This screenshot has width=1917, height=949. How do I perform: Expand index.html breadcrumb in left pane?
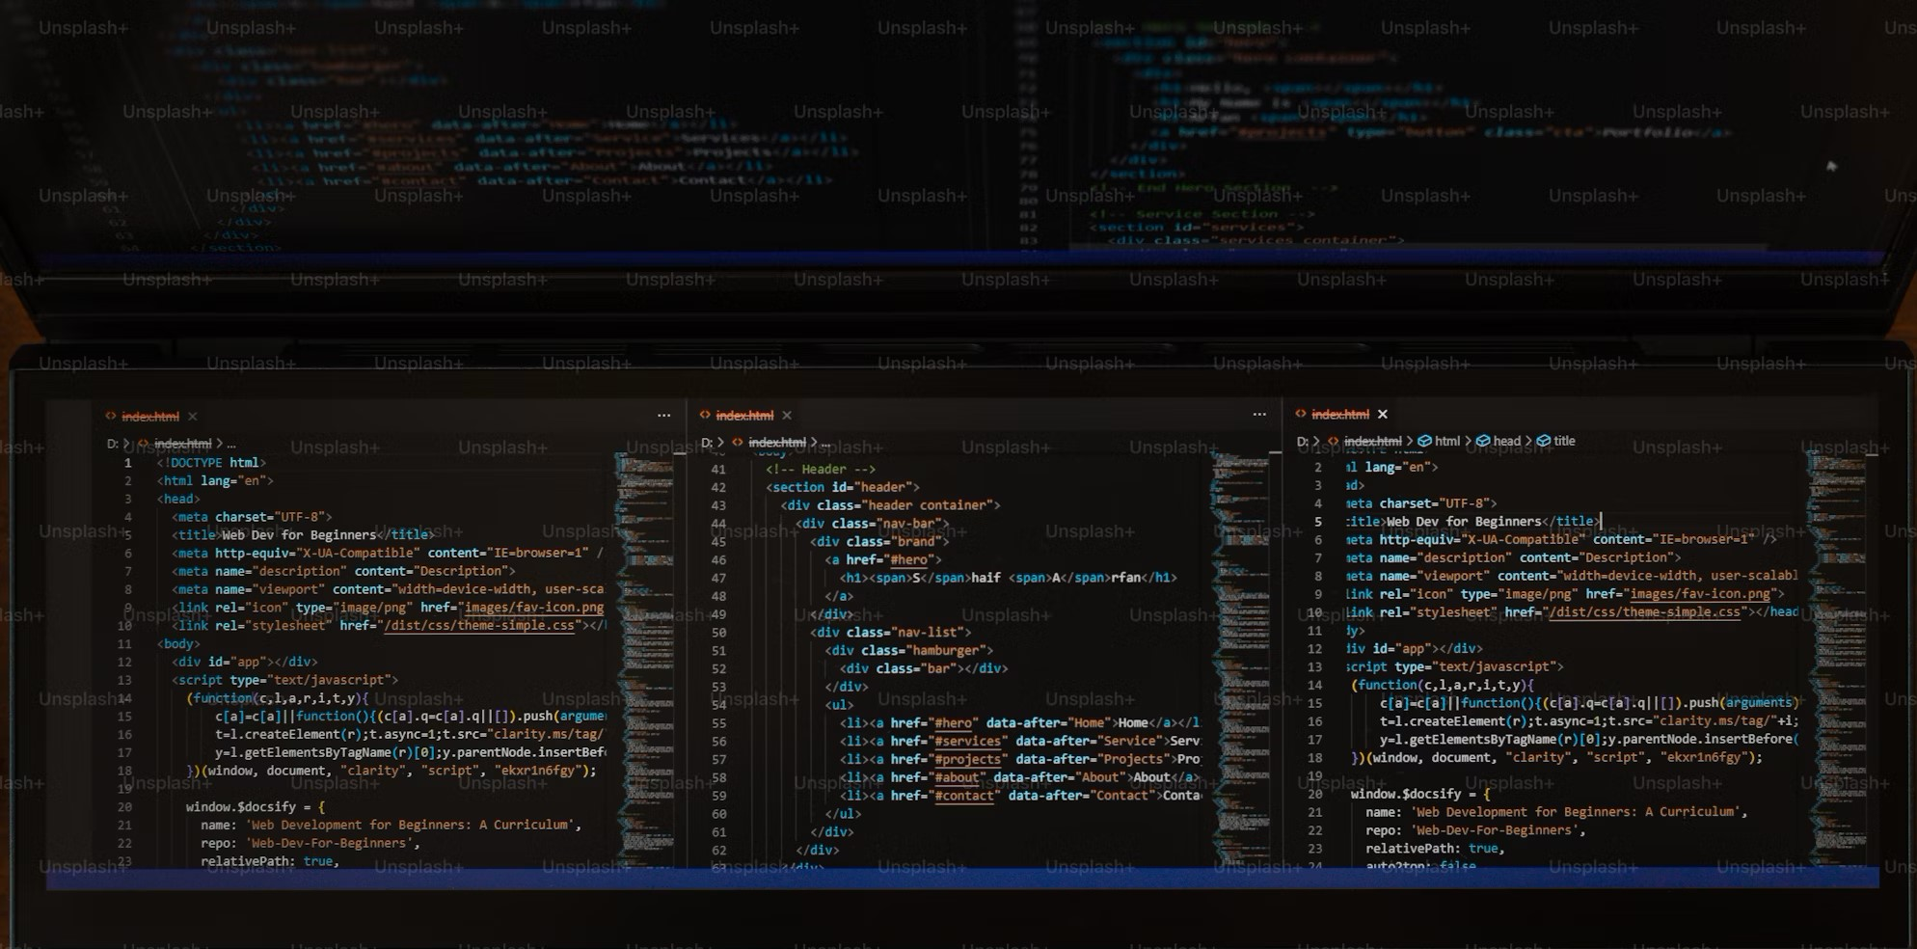coord(182,444)
